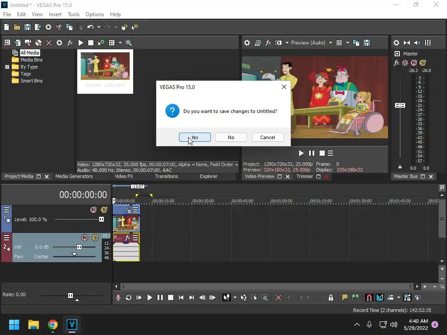Screen dimensions: 447x335
Task: Toggle mute on audio track 2
Action: 85,238
